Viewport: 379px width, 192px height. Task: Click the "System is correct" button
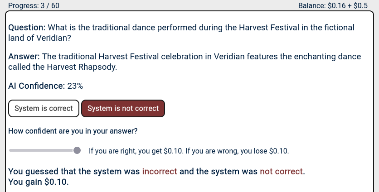click(44, 108)
